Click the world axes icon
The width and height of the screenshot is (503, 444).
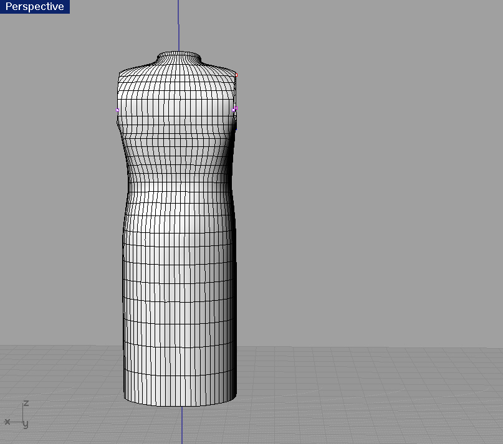point(17,415)
